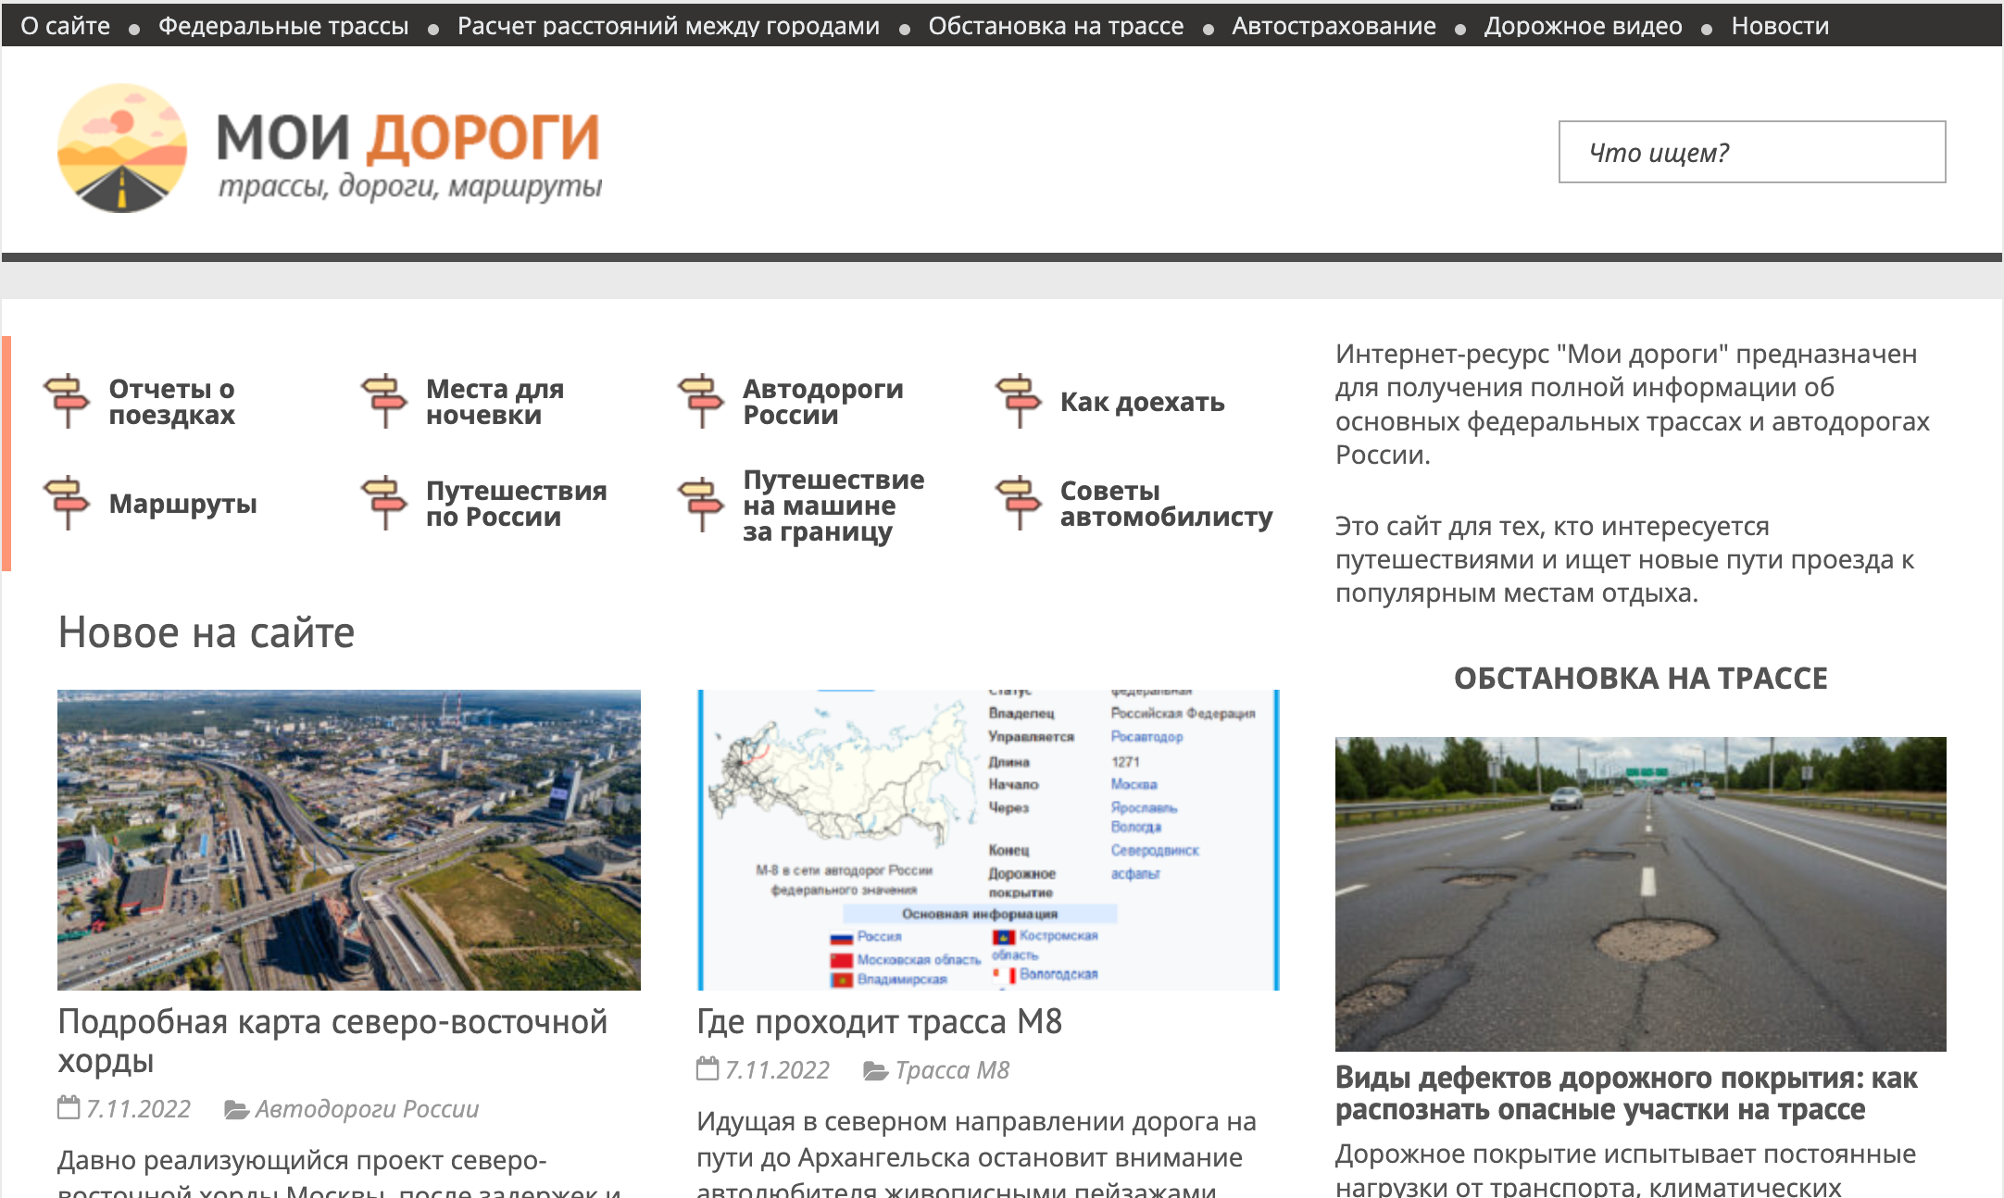Viewport: 2004px width, 1198px height.
Task: Open Обстановка на трассе top menu item
Action: [x=1056, y=26]
